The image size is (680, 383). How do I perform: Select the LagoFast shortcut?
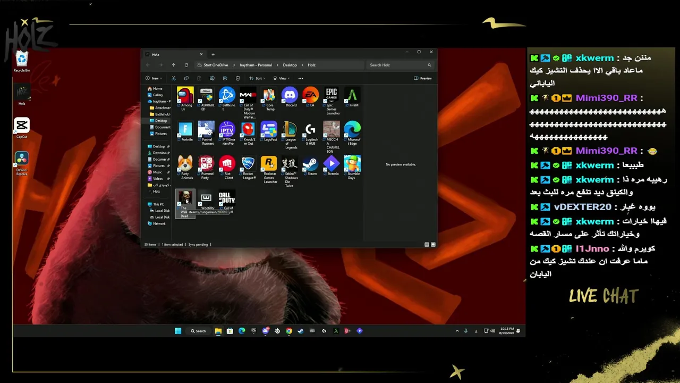(269, 131)
